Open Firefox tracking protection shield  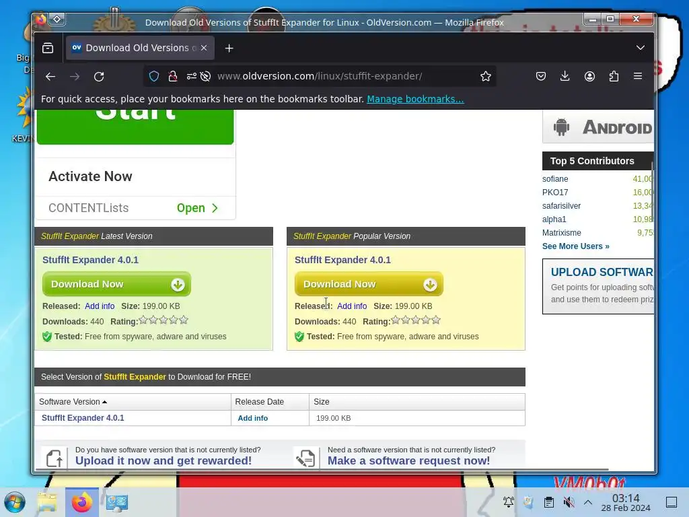(x=154, y=77)
